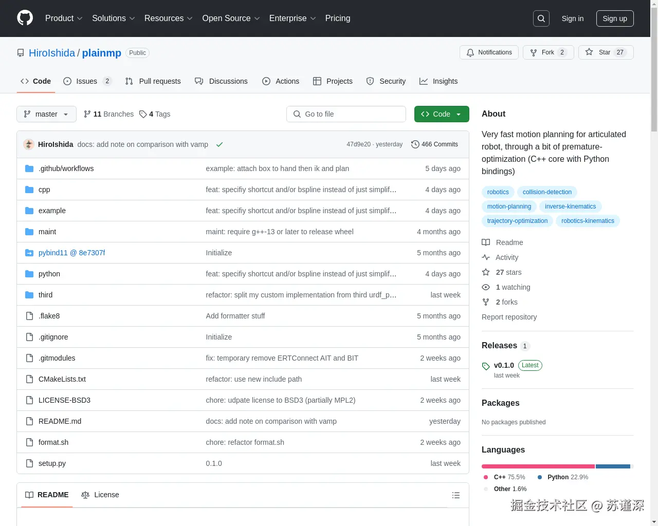The image size is (658, 526).
Task: Switch to the Issues tab
Action: click(87, 81)
